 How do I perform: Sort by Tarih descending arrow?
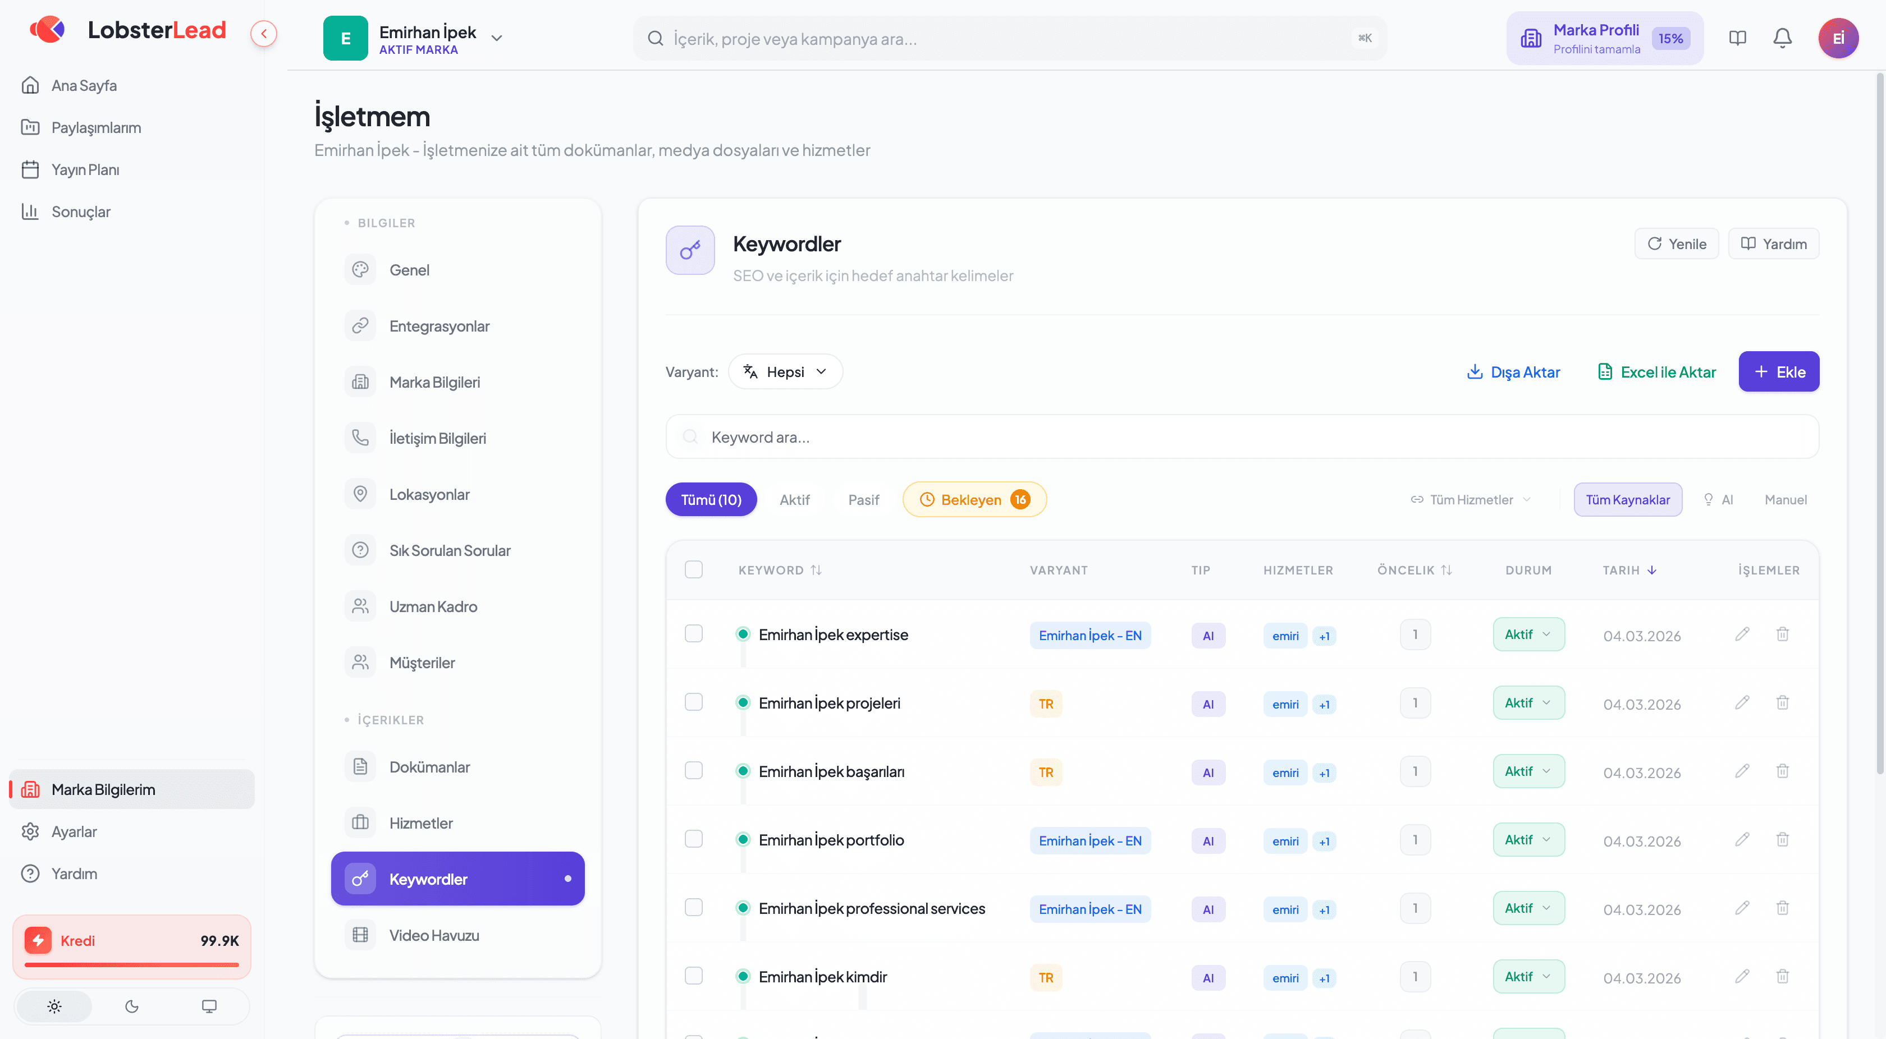pos(1652,570)
